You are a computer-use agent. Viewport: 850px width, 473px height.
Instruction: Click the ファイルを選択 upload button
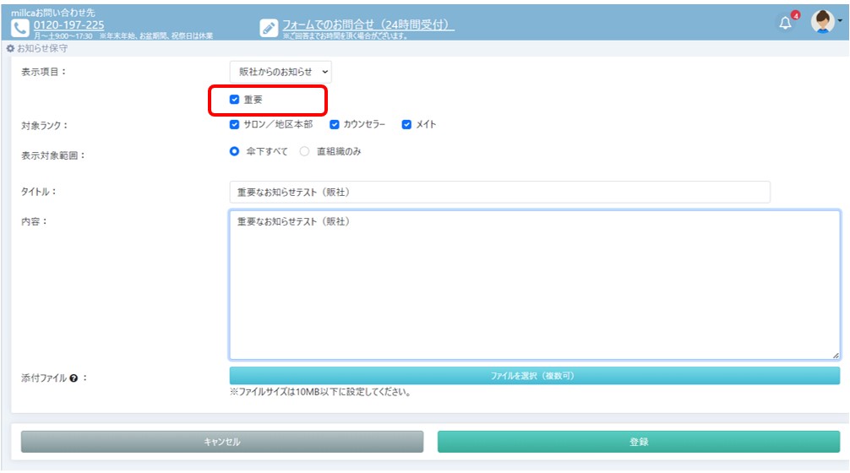click(534, 376)
